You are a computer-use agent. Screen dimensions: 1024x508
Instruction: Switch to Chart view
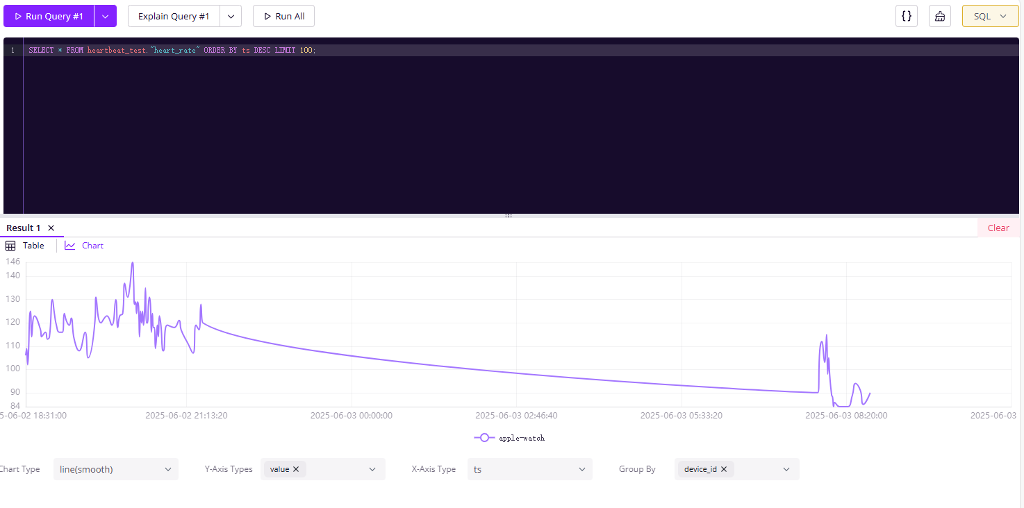[x=92, y=246]
